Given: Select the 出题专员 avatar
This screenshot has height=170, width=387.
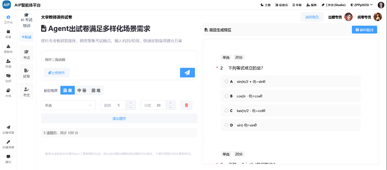Looking at the screenshot, I should pyautogui.click(x=348, y=17).
